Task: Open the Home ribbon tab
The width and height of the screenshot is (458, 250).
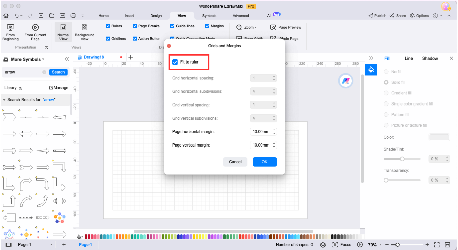Action: (103, 16)
